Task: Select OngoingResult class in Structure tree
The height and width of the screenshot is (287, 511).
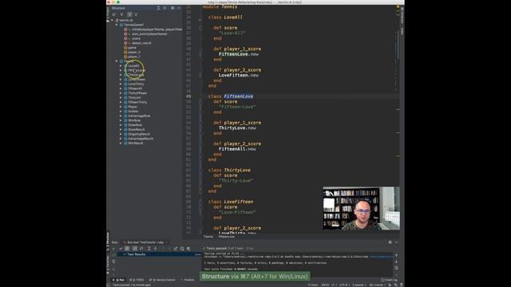Action: pyautogui.click(x=139, y=134)
